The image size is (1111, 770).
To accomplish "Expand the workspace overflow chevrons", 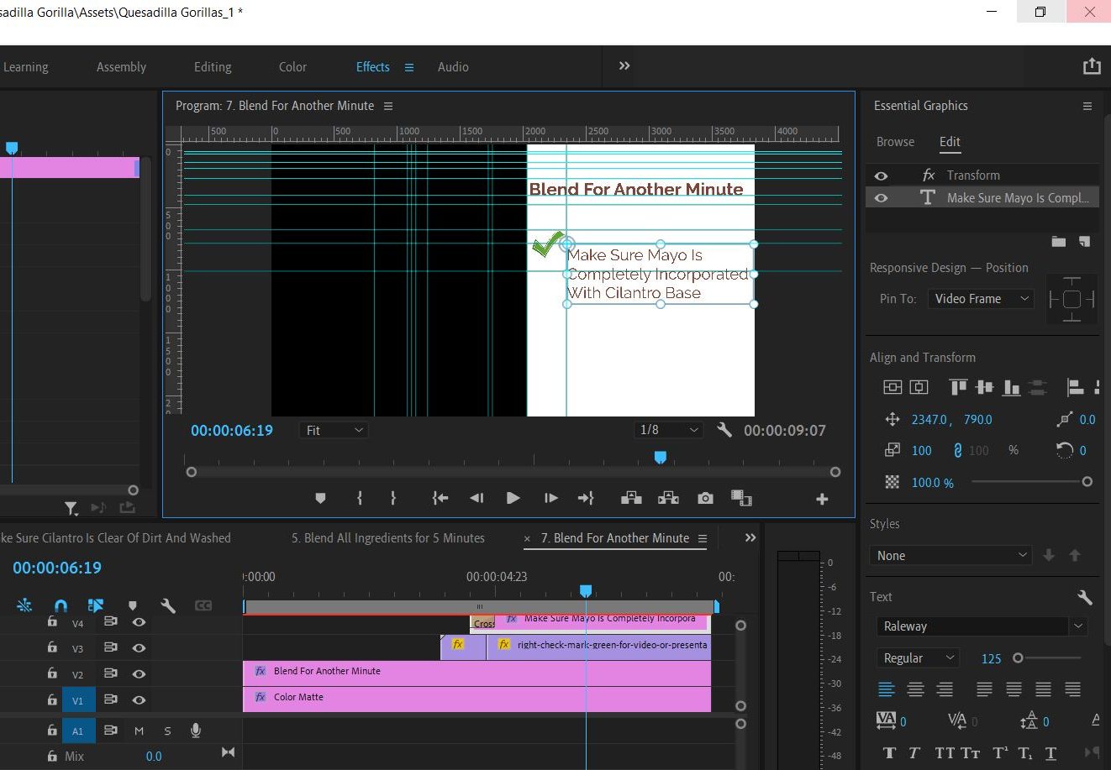I will (x=624, y=66).
